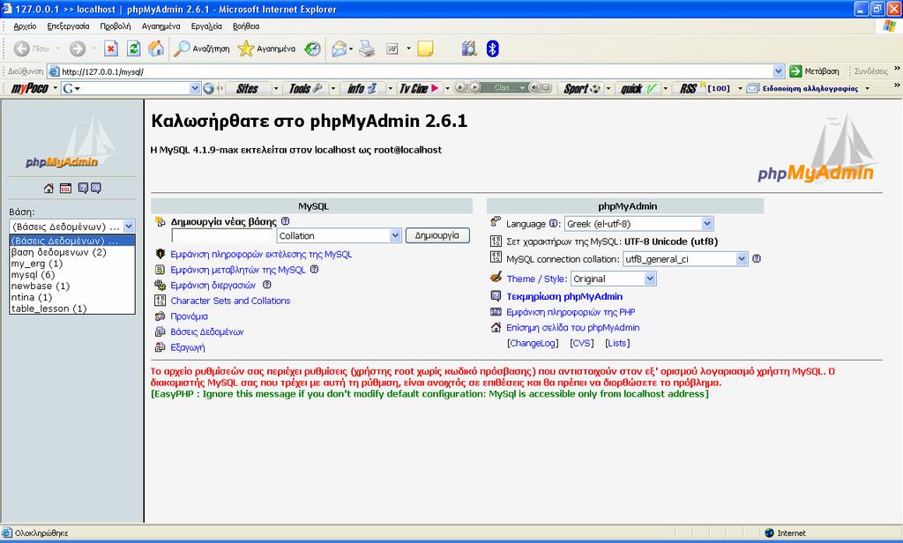903x543 pixels.
Task: Click the help icon next to Δημιουργία νέας βάσης
Action: click(285, 221)
